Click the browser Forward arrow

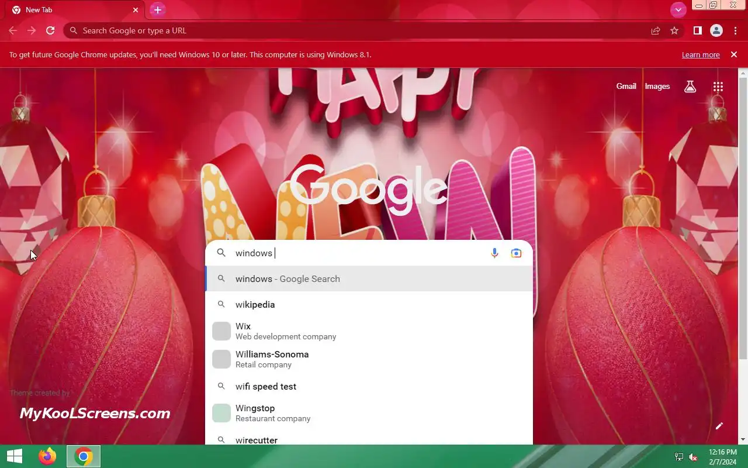pos(32,30)
